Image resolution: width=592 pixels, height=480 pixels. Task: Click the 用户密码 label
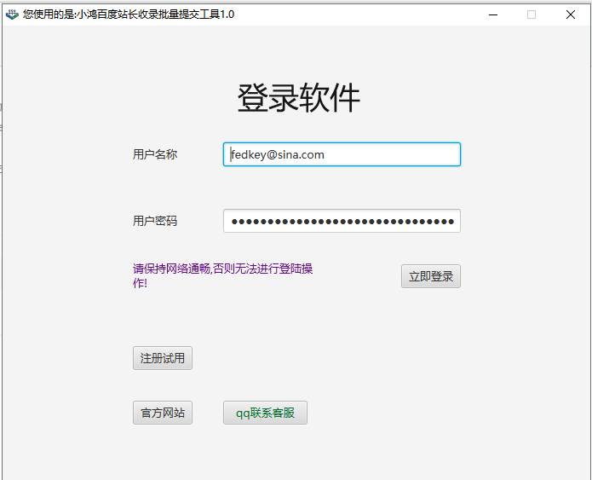click(155, 221)
